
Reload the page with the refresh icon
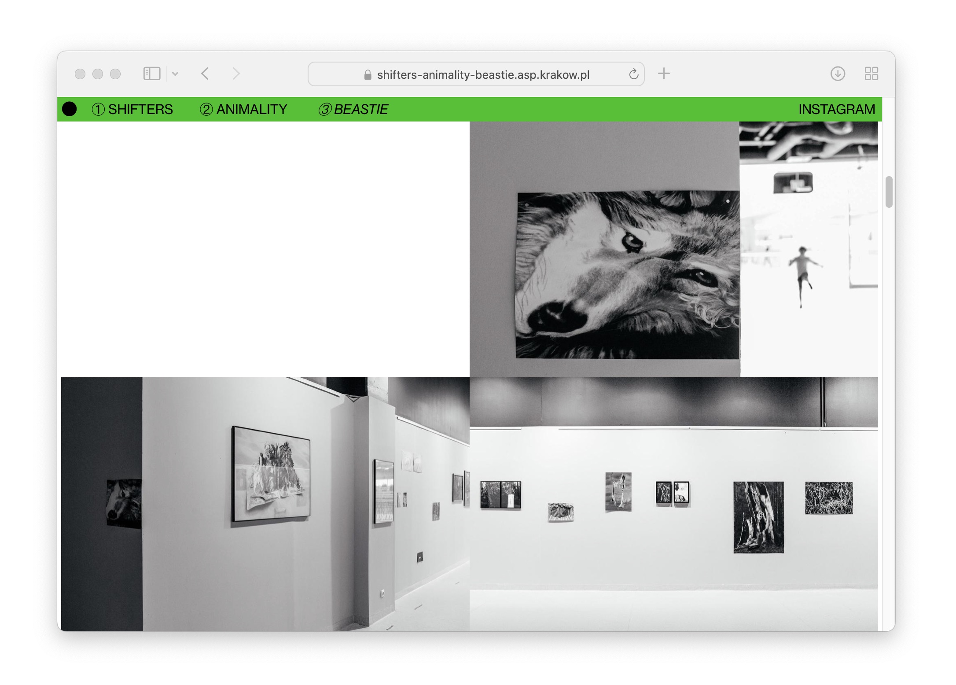tap(633, 74)
